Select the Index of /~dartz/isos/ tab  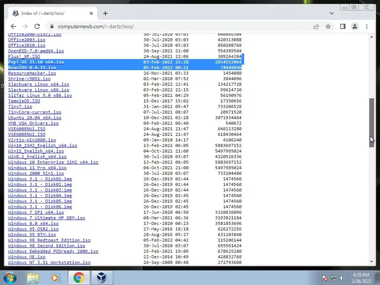[x=53, y=13]
